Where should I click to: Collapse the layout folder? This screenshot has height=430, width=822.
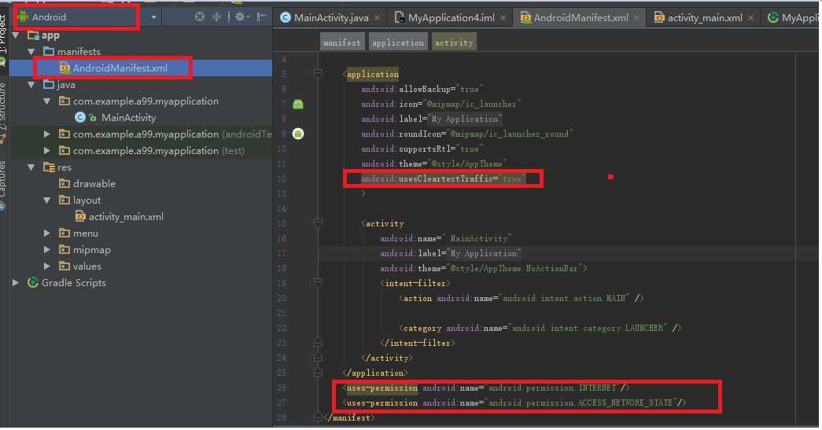[47, 200]
